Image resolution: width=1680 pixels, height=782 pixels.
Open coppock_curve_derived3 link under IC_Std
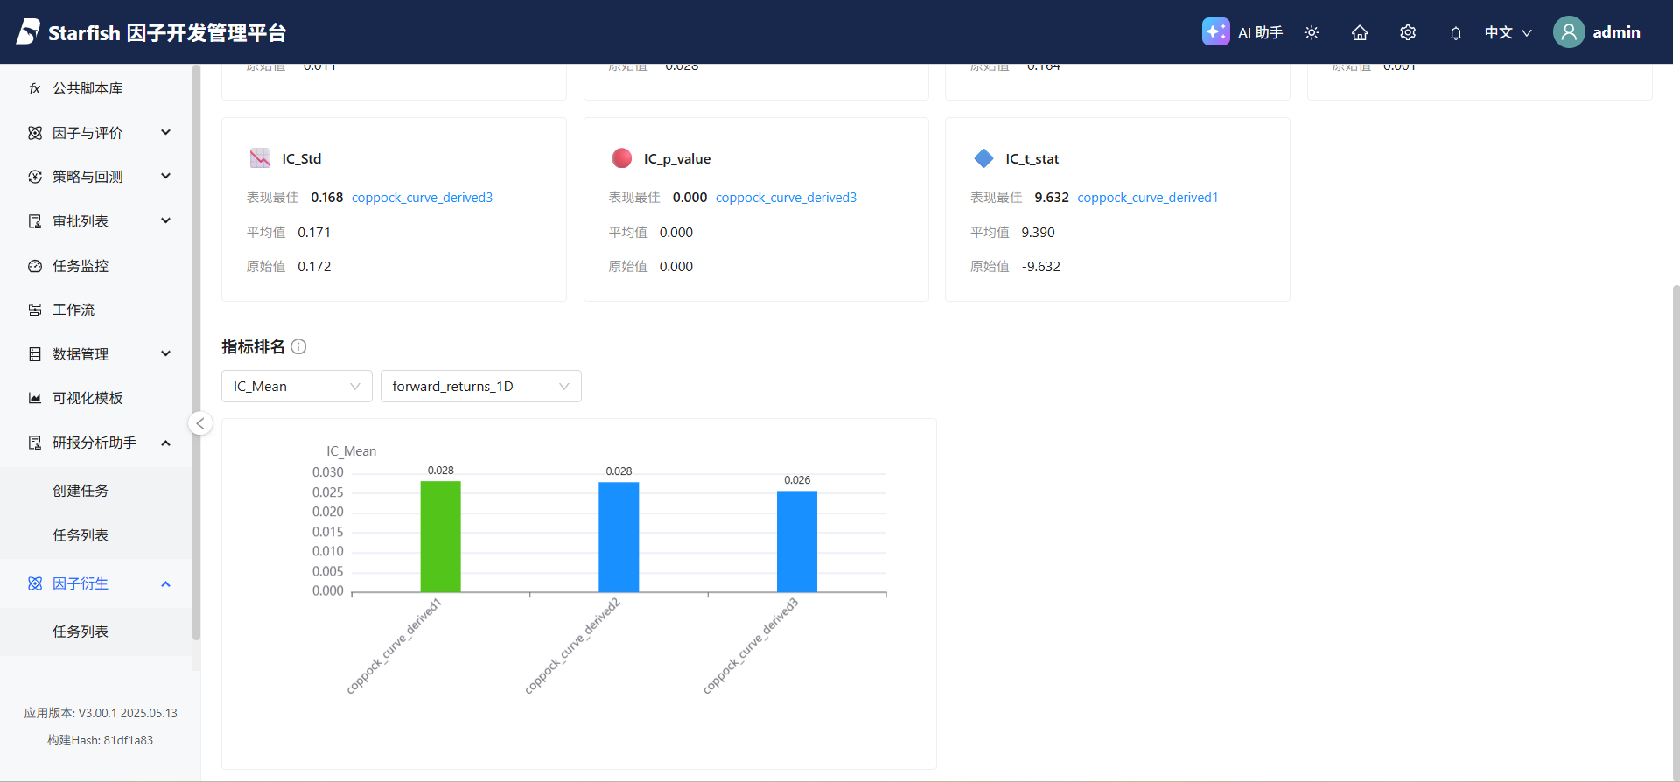tap(422, 198)
